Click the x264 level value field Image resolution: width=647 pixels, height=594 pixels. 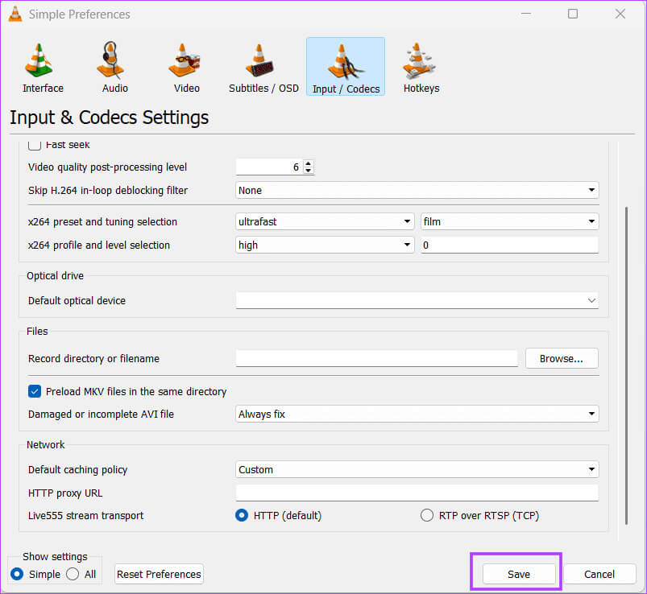pos(509,245)
